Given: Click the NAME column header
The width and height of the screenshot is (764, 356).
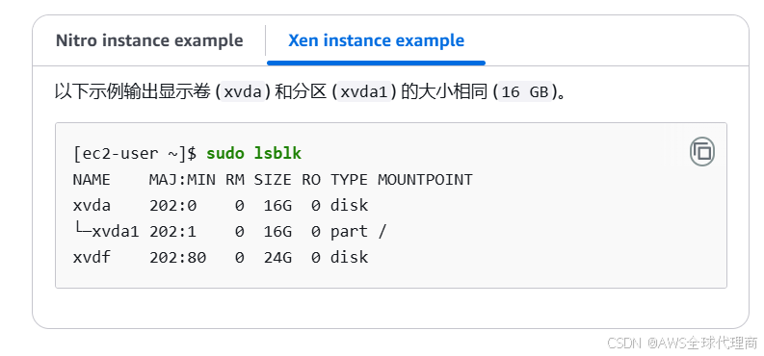Looking at the screenshot, I should 92,180.
